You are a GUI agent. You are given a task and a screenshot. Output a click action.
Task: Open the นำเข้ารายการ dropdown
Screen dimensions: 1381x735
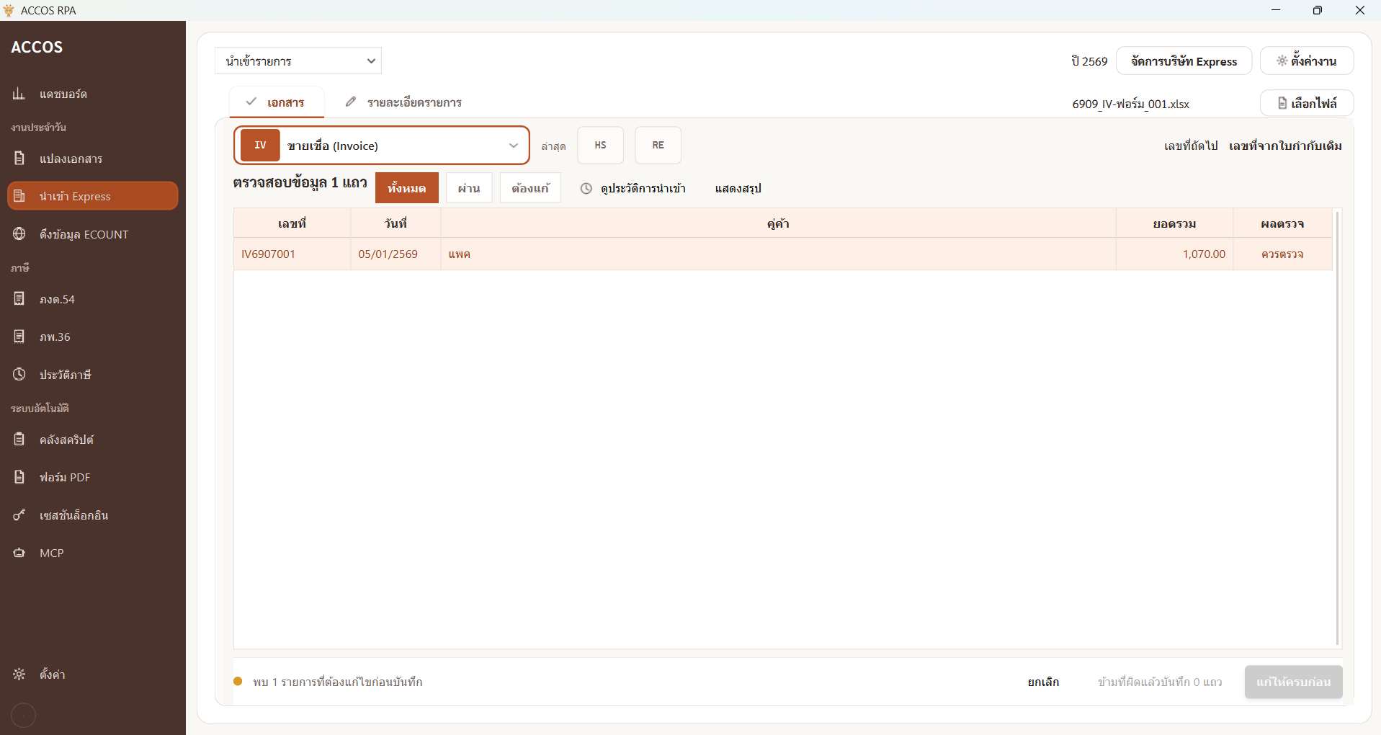[298, 61]
